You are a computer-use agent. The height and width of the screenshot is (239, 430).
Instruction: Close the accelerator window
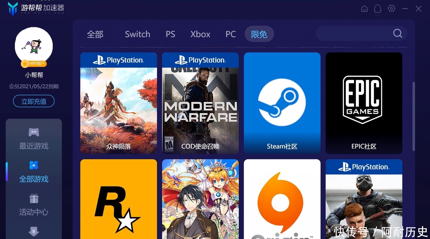[x=419, y=9]
